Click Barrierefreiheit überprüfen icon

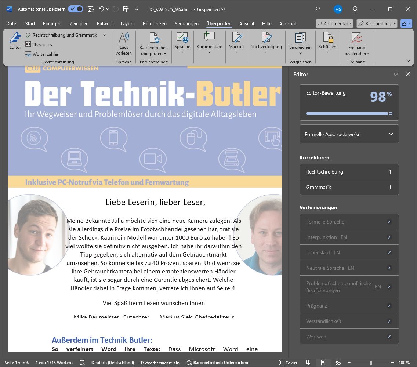coord(153,37)
